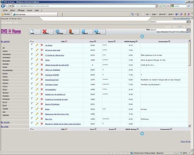
Task: Open the Outils menu in the menu bar
Action: pos(37,10)
